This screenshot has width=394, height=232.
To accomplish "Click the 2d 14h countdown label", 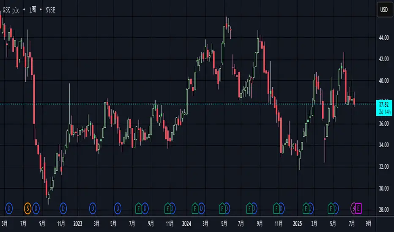I will coord(383,112).
